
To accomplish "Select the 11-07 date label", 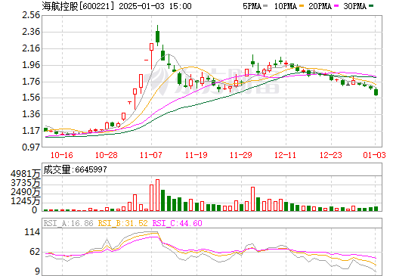I will click(x=151, y=155).
